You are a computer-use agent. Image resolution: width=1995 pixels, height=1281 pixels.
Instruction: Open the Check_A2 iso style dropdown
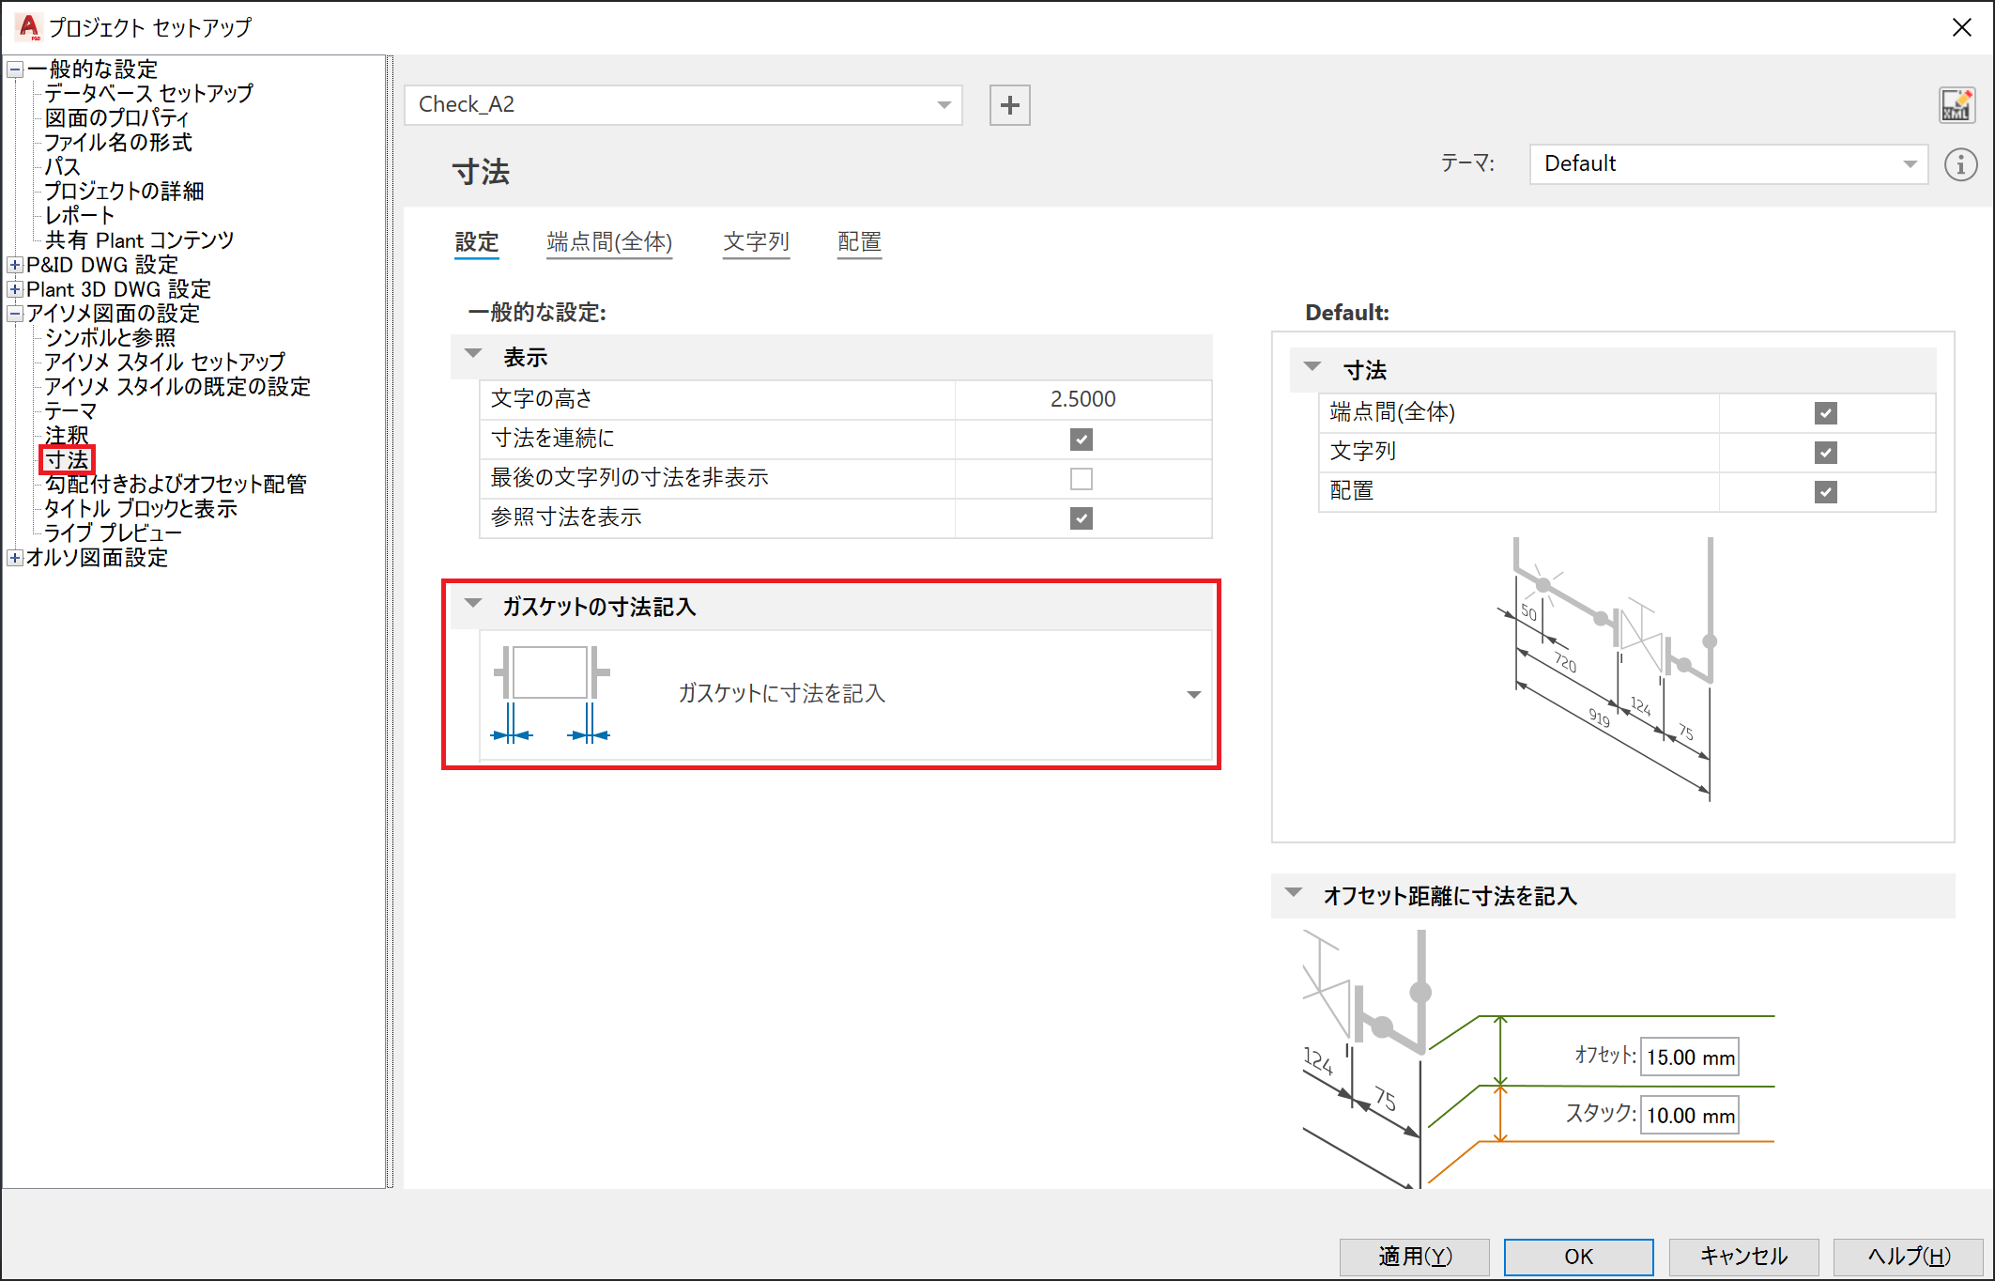tap(944, 104)
